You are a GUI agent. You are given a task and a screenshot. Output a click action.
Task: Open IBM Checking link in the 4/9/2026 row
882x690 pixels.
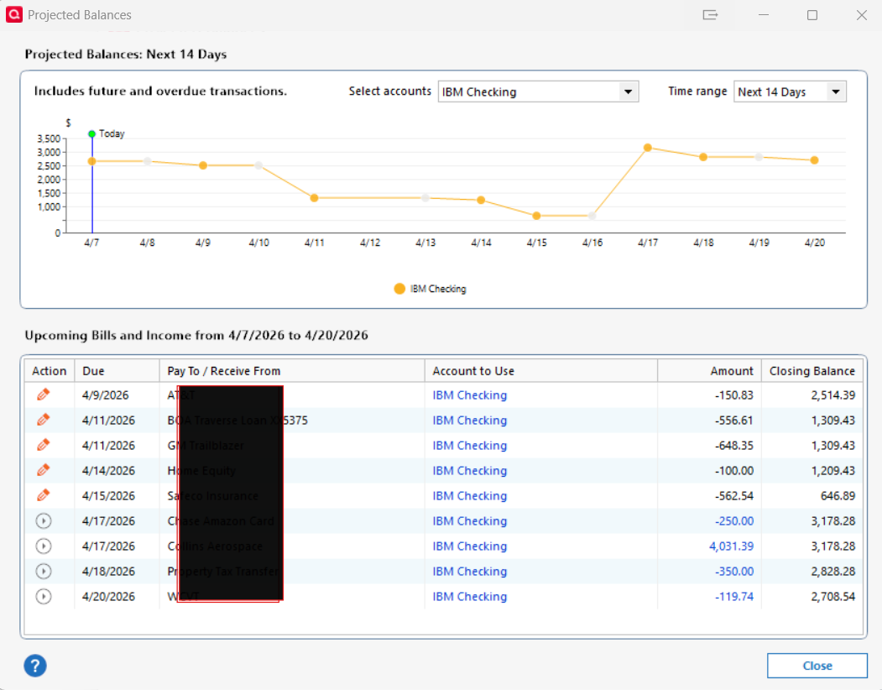(x=470, y=395)
